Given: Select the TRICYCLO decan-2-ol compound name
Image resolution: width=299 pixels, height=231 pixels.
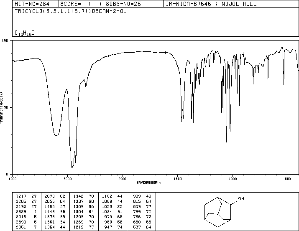Looking at the screenshot, I should point(71,11).
